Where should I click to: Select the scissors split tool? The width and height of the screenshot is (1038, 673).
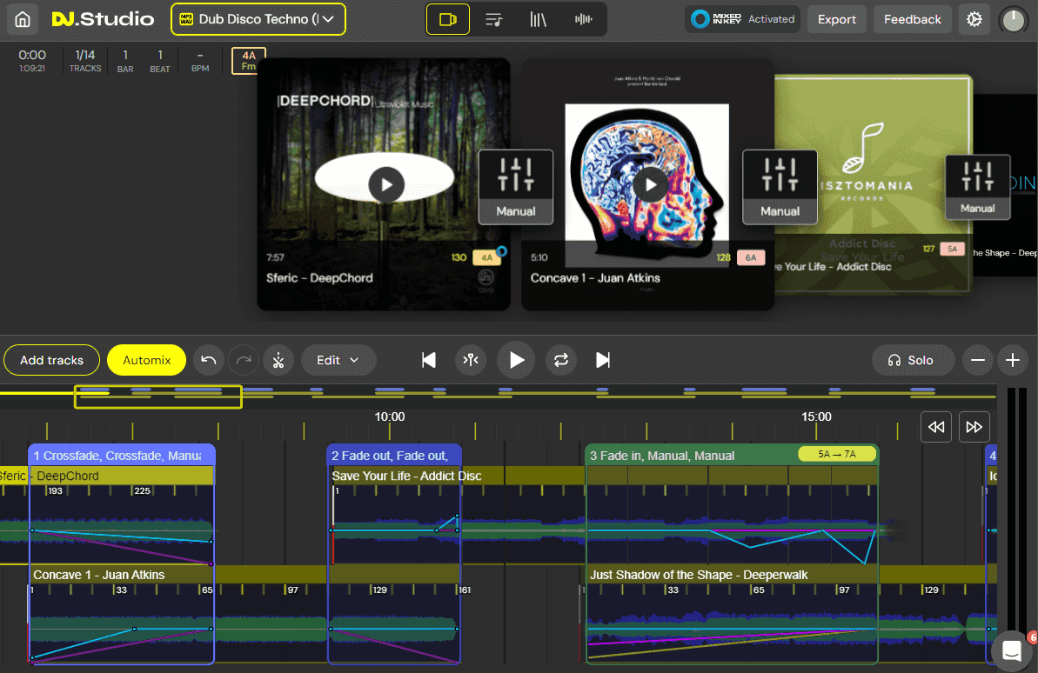[x=278, y=359]
